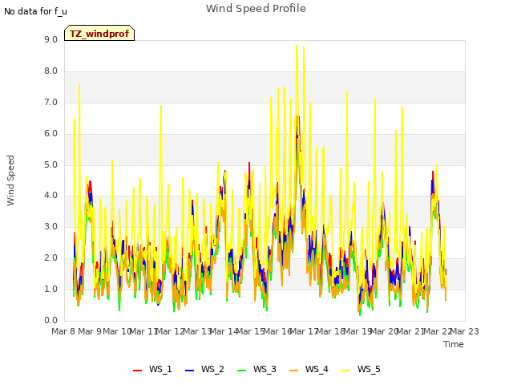The height and width of the screenshot is (385, 513).
Task: Click the Mar 9 x-axis date label
Action: (90, 331)
